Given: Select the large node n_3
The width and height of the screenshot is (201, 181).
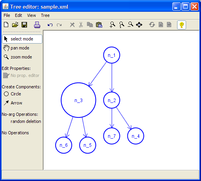Looking at the screenshot, I should pyautogui.click(x=78, y=100).
